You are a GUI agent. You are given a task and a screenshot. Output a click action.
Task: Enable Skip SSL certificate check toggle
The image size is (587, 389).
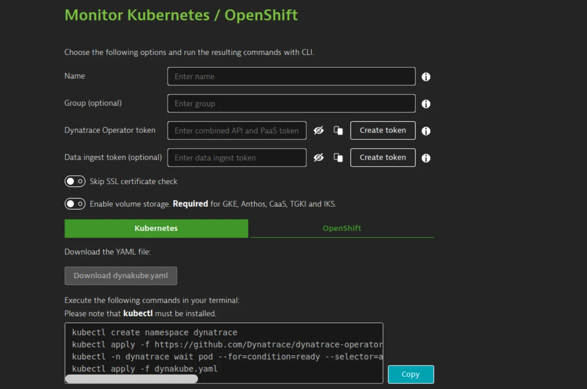click(x=75, y=181)
